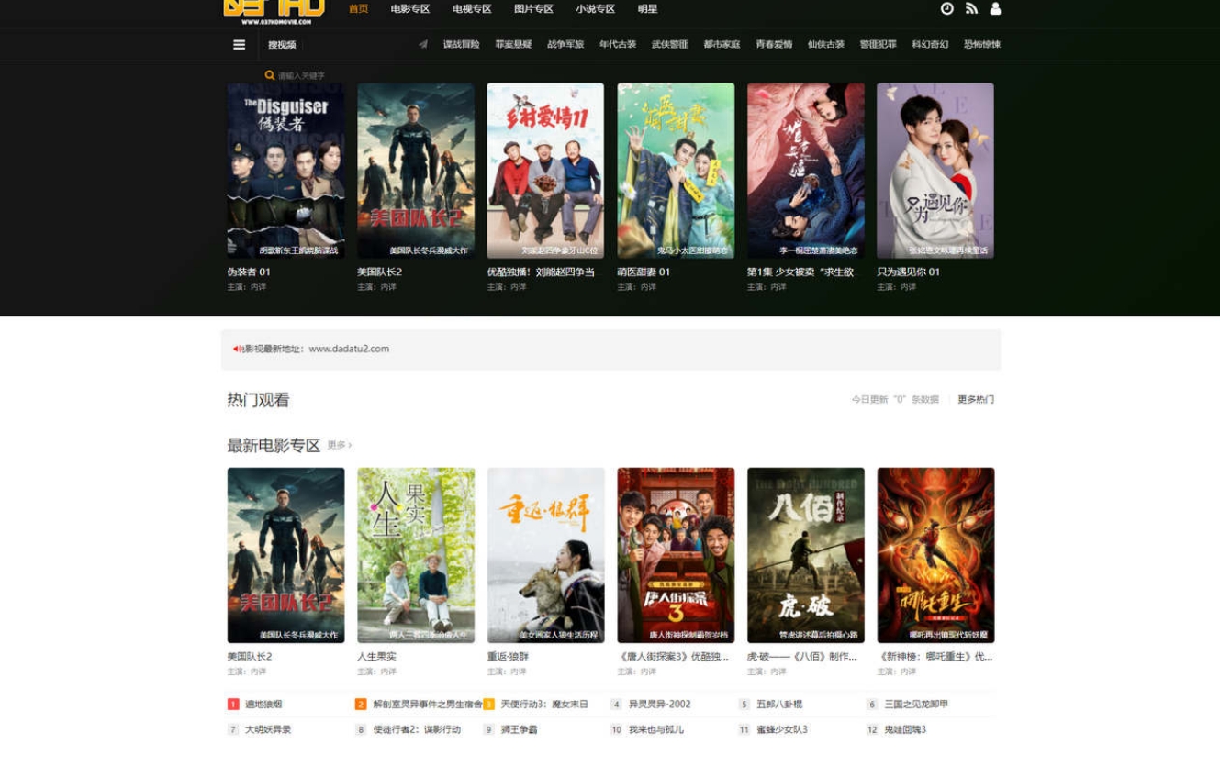Screen dimensions: 1220x766
Task: Open the 明星 menu item
Action: pyautogui.click(x=647, y=9)
